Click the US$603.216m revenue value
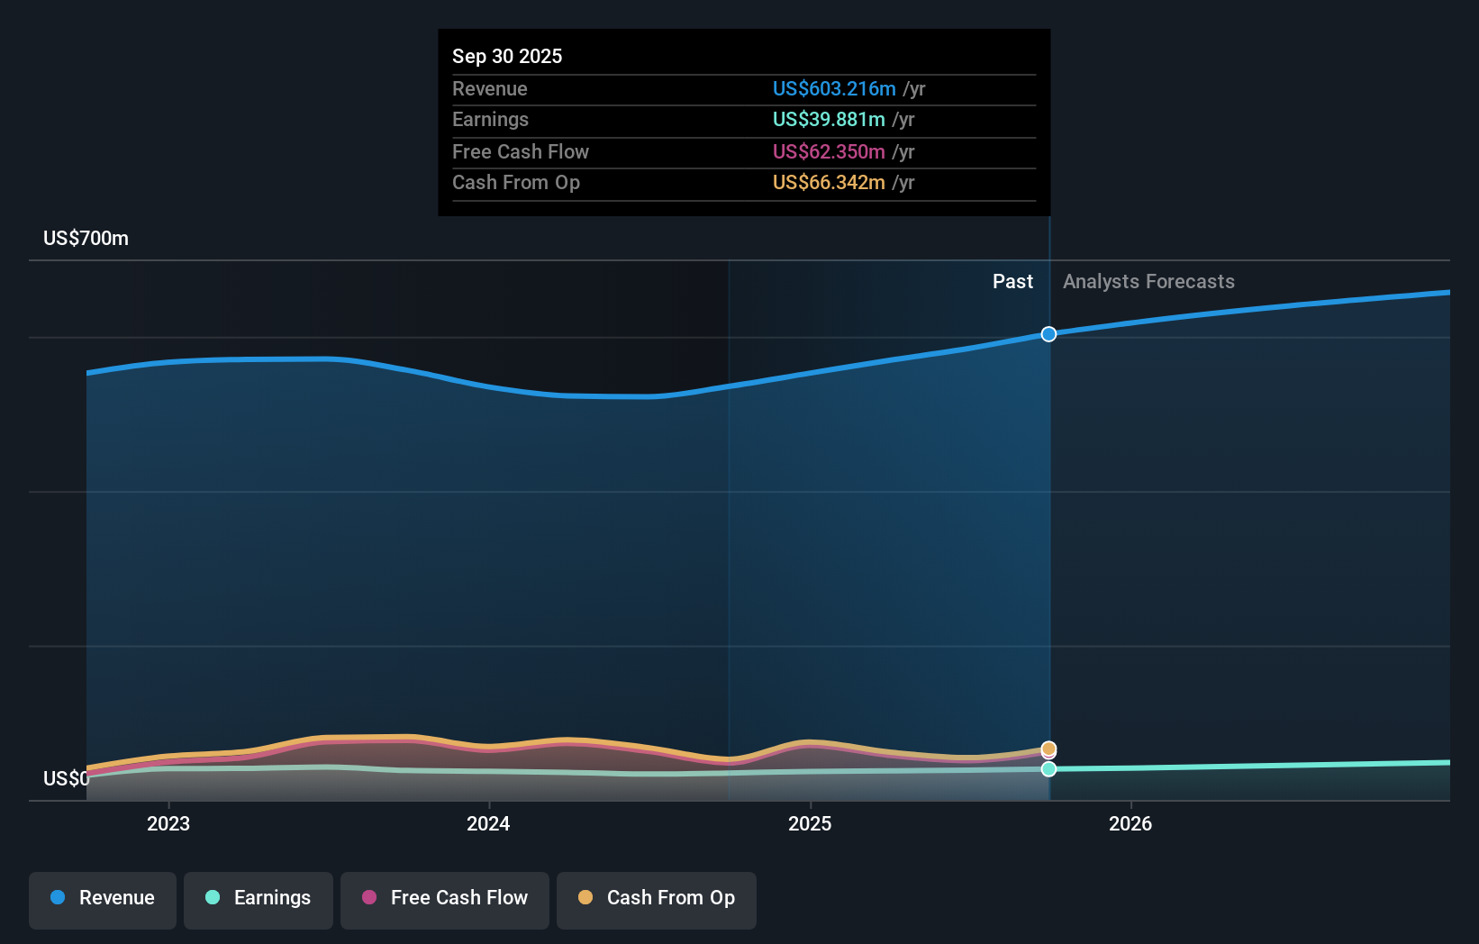 [834, 89]
